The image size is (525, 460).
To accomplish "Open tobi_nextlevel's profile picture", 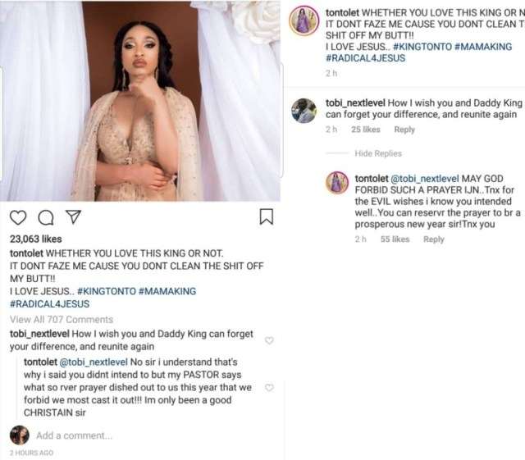I will point(304,111).
